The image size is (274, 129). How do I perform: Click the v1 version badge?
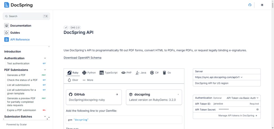click(x=66, y=28)
